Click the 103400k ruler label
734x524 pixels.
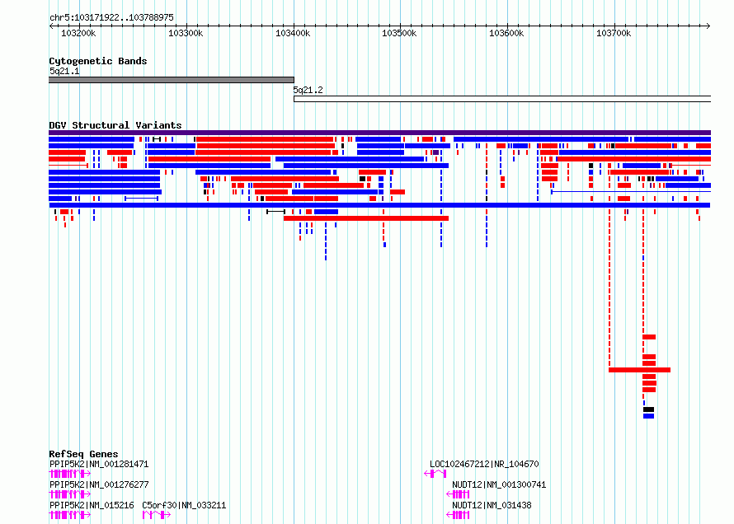293,33
